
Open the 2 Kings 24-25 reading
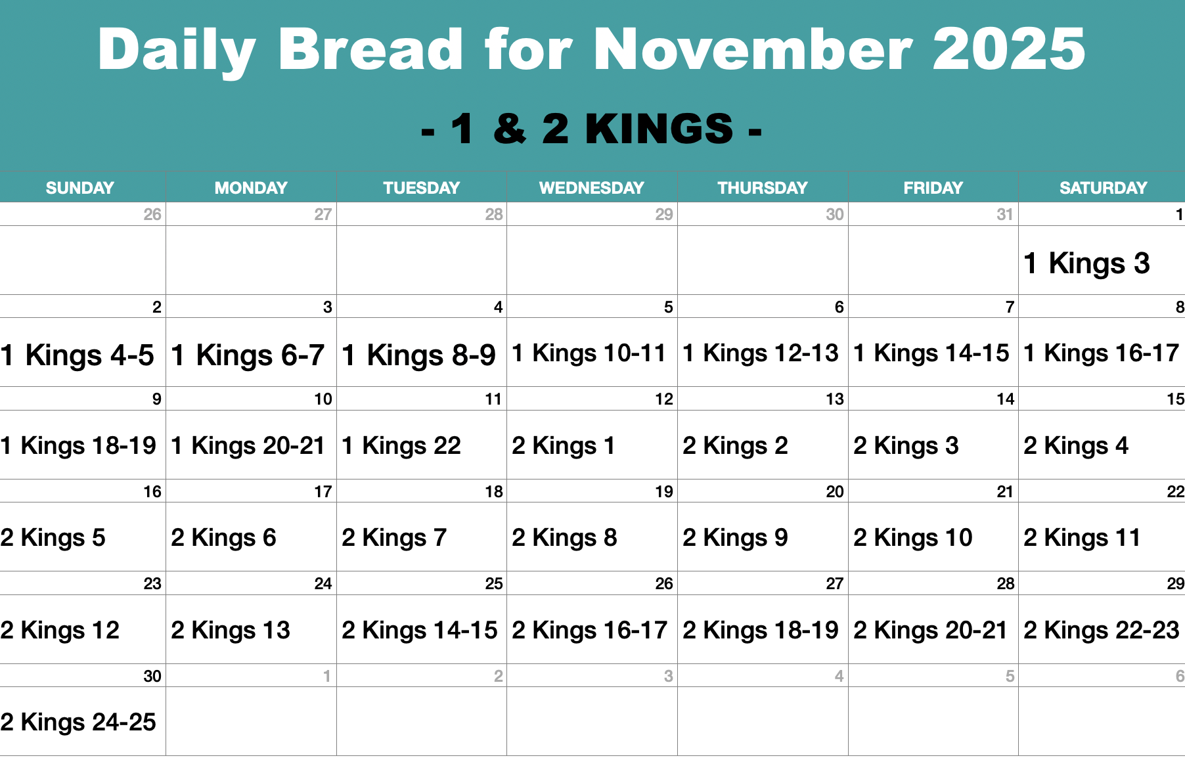[78, 723]
